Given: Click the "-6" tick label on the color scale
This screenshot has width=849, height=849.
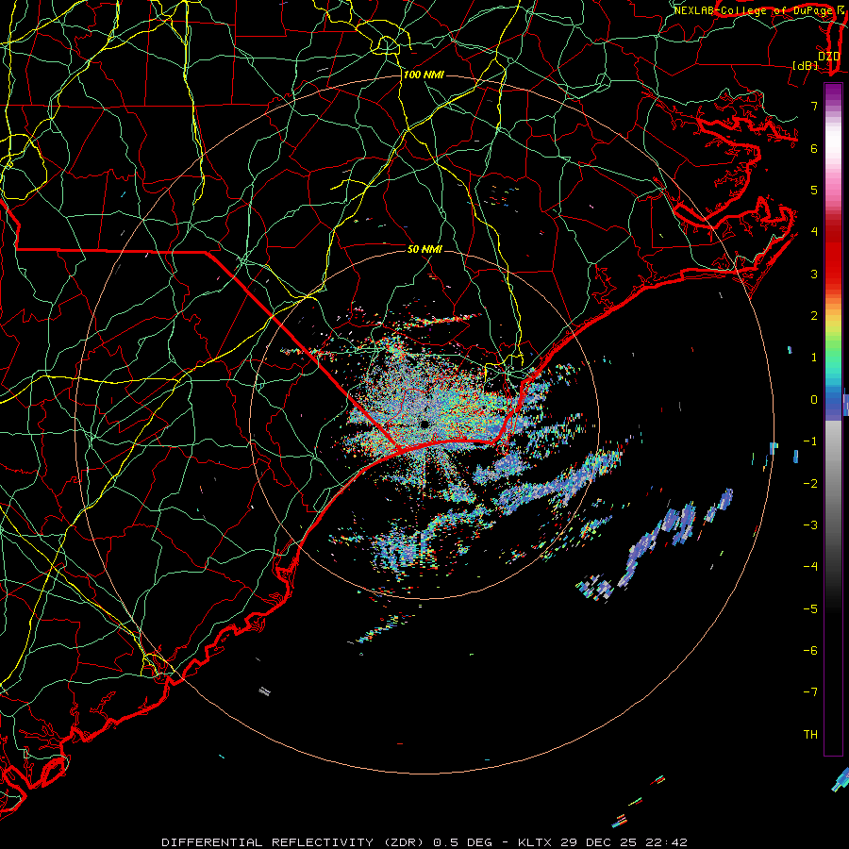Looking at the screenshot, I should [810, 651].
